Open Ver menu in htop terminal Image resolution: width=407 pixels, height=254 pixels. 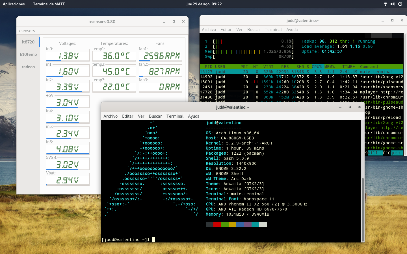click(x=239, y=30)
